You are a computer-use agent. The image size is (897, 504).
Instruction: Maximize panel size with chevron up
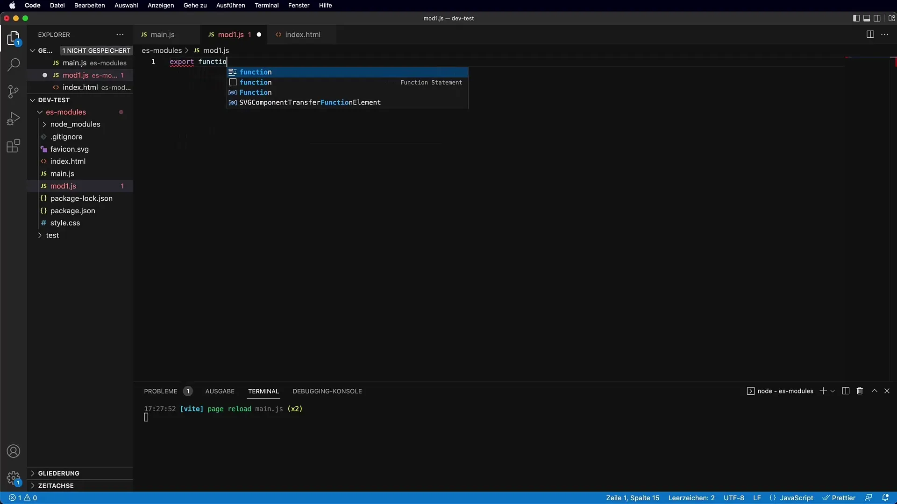click(x=875, y=391)
